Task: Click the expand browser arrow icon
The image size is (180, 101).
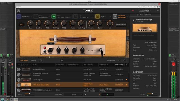Action: coord(124,61)
